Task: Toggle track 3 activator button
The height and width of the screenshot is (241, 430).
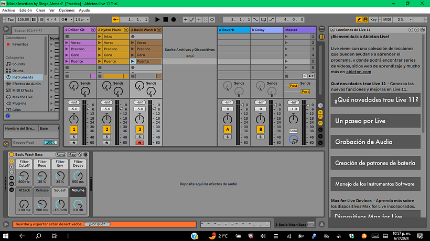Action: 139,129
